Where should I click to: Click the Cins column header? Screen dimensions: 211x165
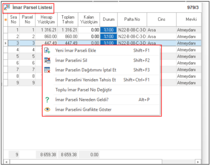161,19
